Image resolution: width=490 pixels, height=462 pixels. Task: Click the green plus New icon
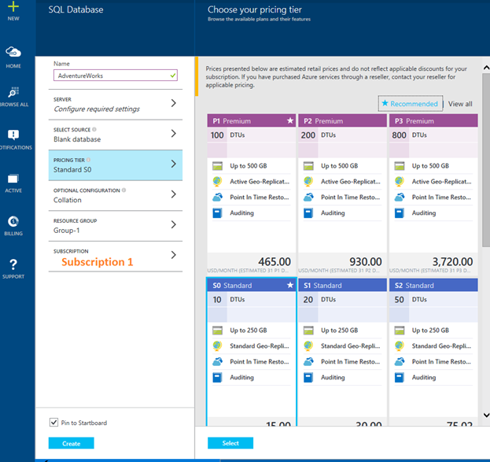(13, 6)
